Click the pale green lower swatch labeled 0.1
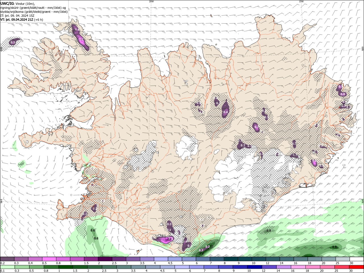Viewport: 364px width, 273px height. coord(7,267)
